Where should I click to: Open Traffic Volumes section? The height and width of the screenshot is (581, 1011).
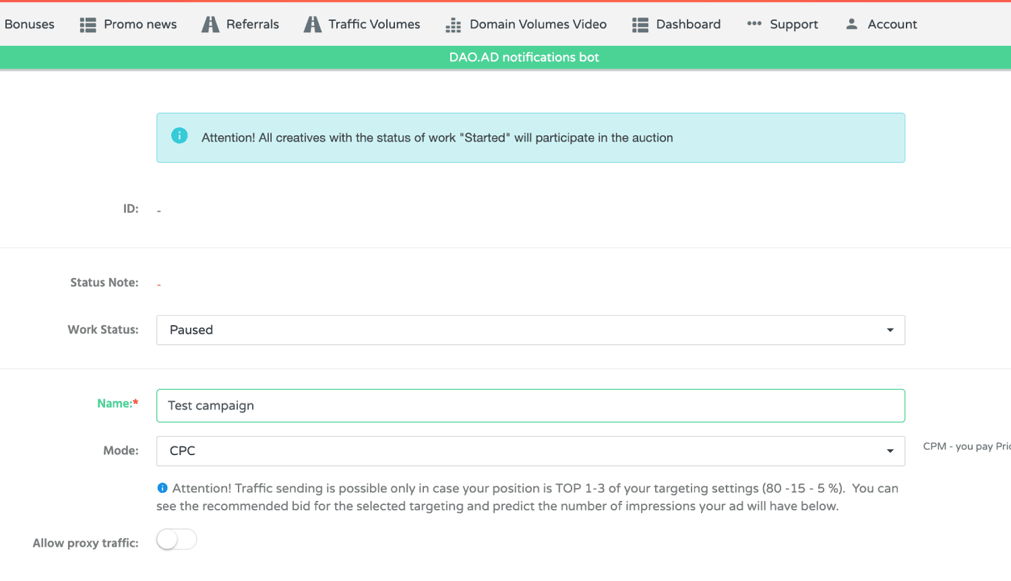click(374, 24)
